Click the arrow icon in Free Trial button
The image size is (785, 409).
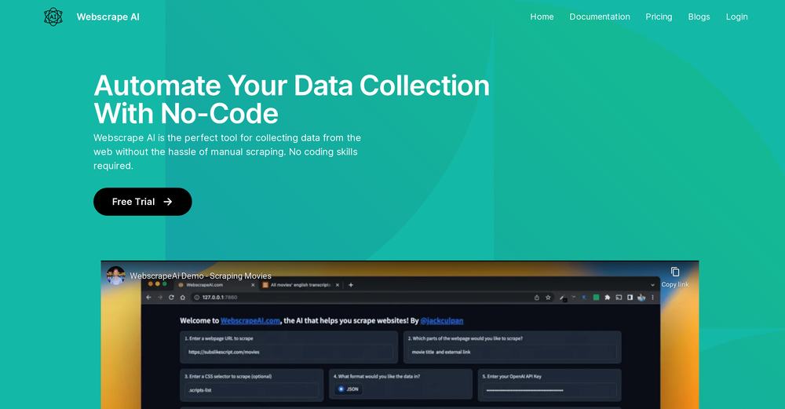click(x=167, y=202)
